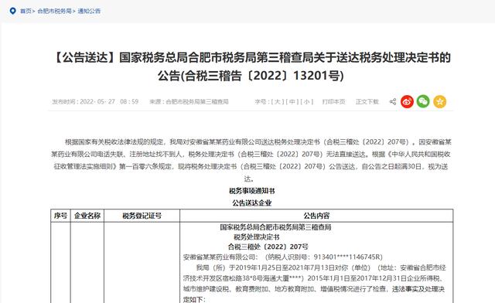
Task: Click 税务事项通知书 heading
Action: tap(251, 191)
